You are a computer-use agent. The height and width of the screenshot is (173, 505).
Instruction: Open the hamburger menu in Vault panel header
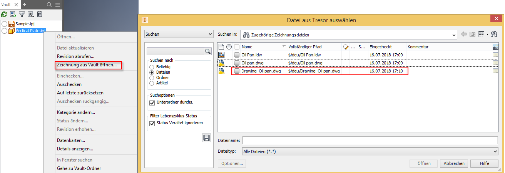pos(57,5)
